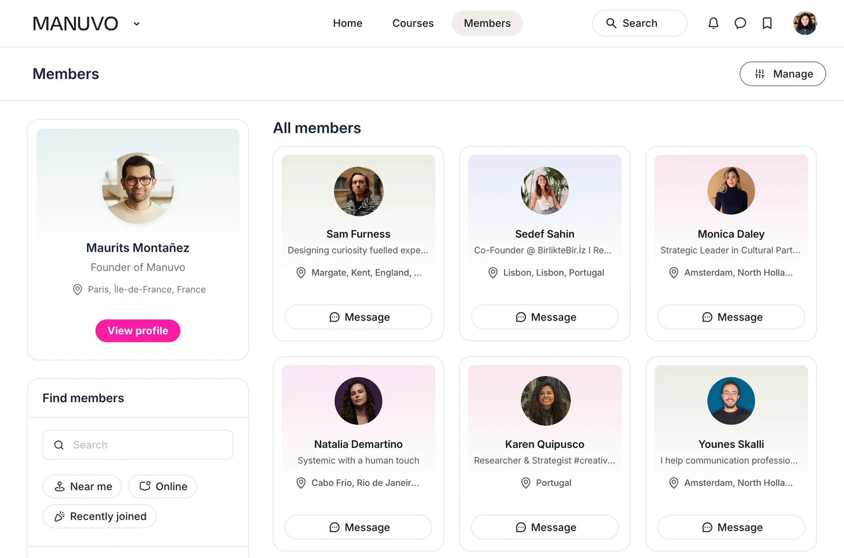Message Sam Furness
844x558 pixels.
(358, 317)
